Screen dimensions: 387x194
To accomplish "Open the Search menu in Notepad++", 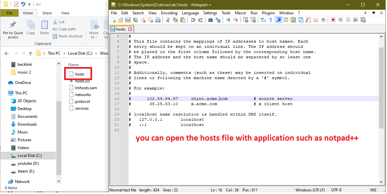I will [x=138, y=13].
